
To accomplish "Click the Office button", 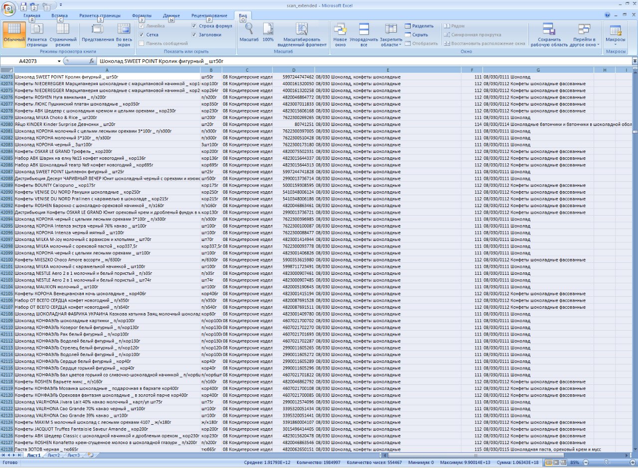I will click(x=8, y=8).
